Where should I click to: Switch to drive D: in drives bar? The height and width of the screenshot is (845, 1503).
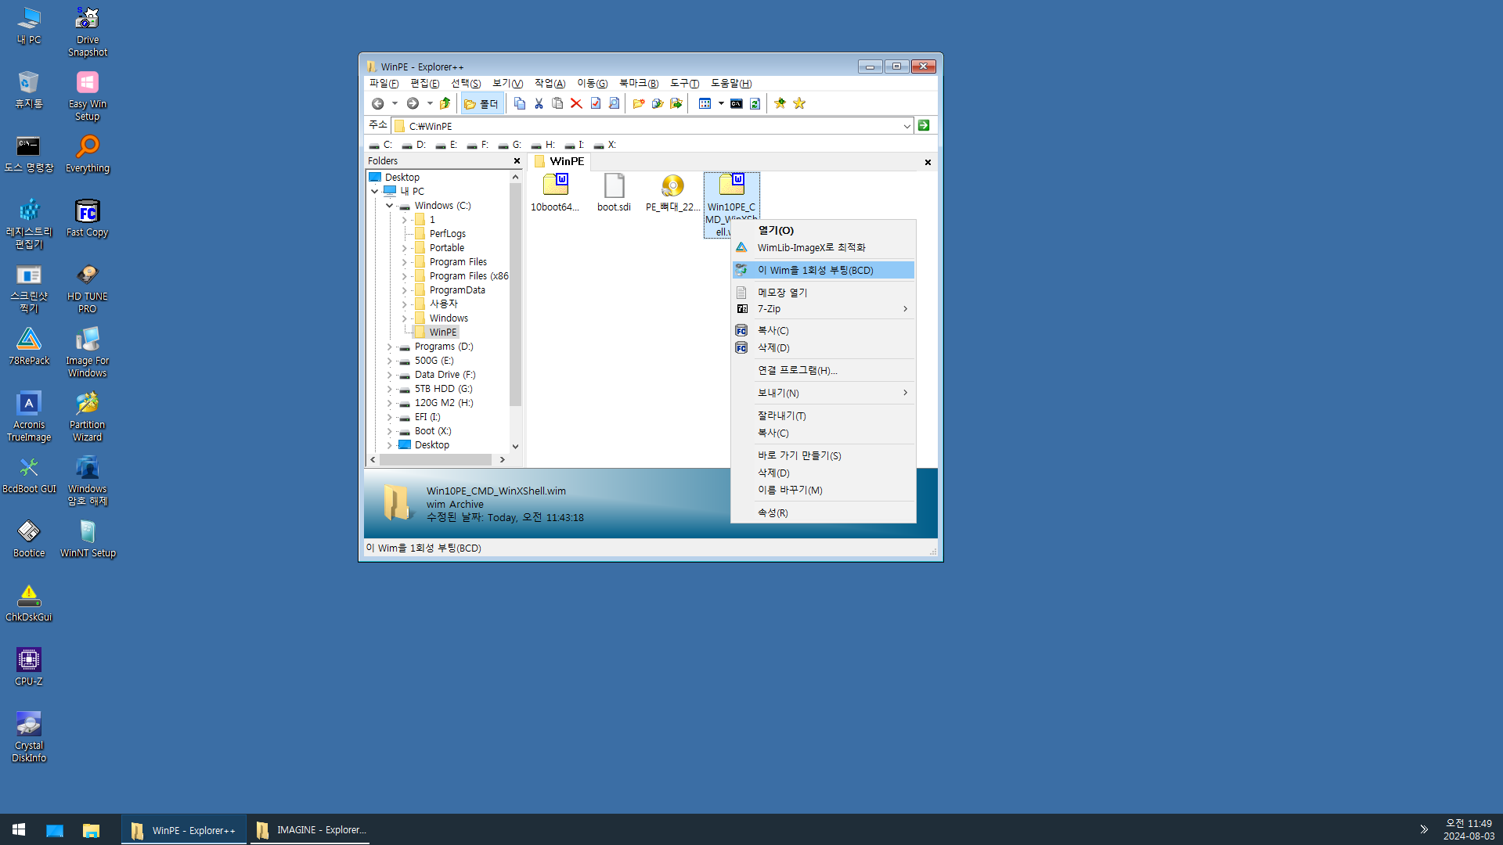413,145
